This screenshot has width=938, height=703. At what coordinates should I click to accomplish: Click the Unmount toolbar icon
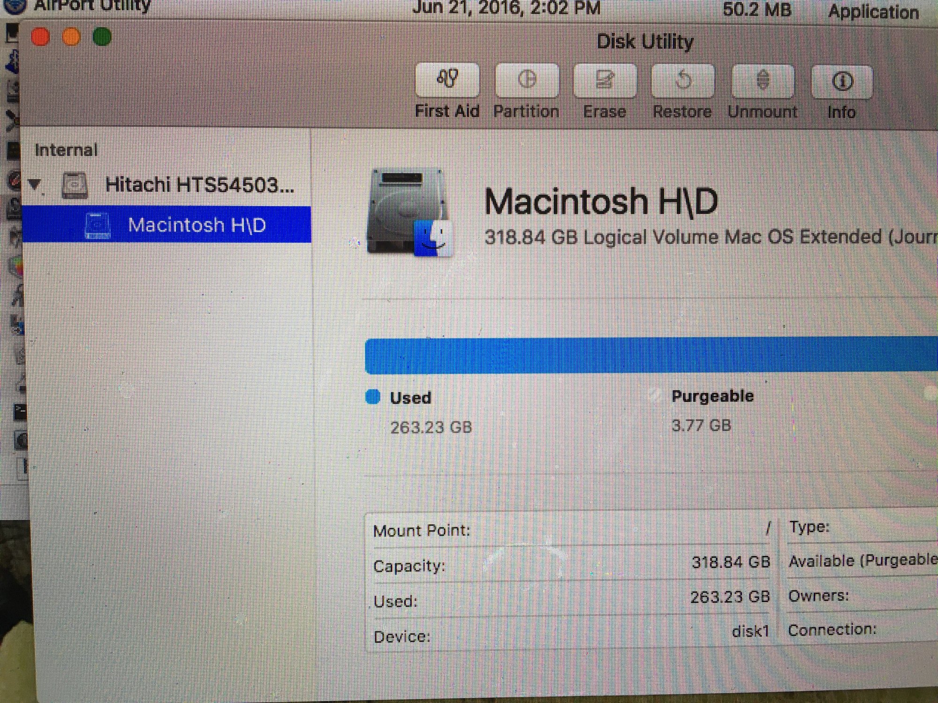[763, 81]
